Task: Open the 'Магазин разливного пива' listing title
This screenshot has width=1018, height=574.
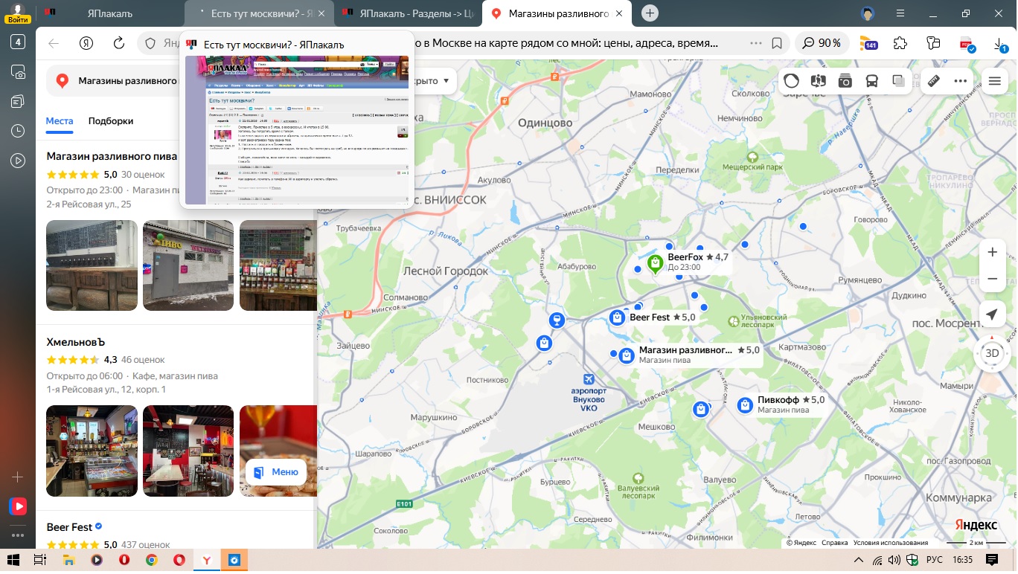Action: (x=112, y=156)
